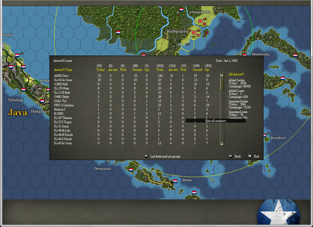Click the red garrison box icon at Samarinda

tap(204, 24)
